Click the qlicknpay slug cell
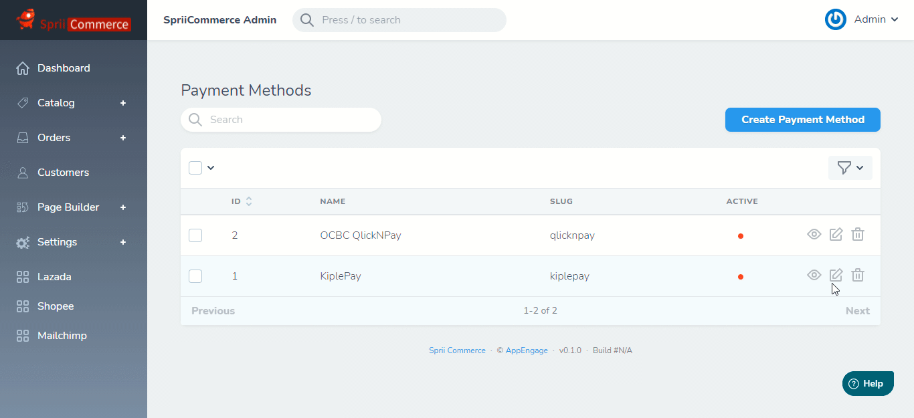Image resolution: width=914 pixels, height=418 pixels. coord(572,235)
